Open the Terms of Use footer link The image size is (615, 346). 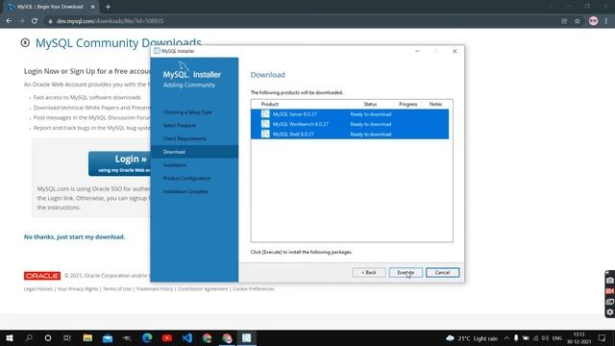(117, 288)
